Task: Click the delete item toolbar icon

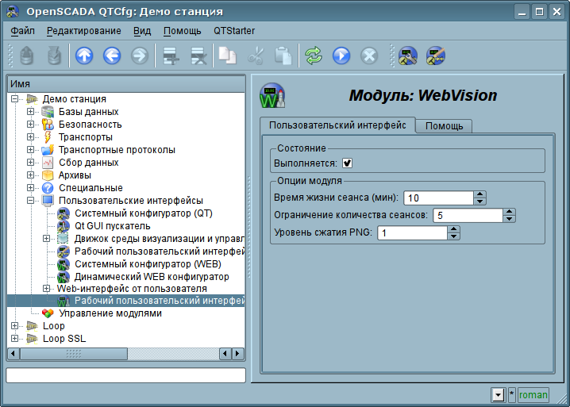Action: coord(198,56)
